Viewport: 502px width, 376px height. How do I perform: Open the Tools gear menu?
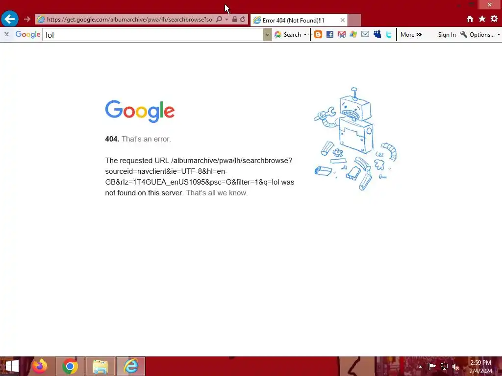tap(494, 19)
